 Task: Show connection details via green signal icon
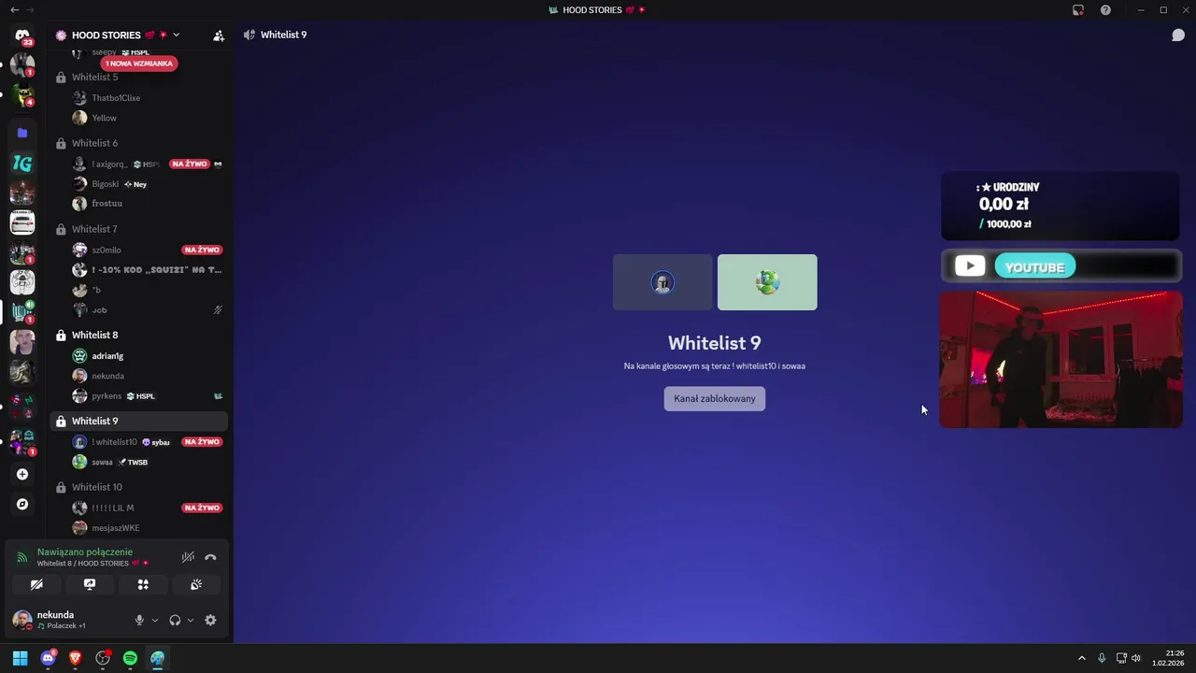[x=22, y=557]
